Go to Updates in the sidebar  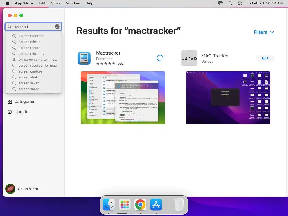(x=22, y=112)
